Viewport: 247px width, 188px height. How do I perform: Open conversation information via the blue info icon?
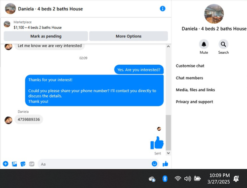163,8
